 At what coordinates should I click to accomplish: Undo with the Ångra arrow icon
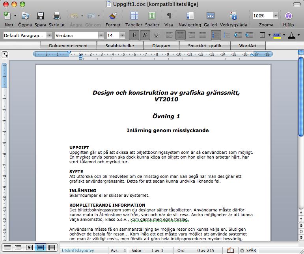[x=75, y=16]
